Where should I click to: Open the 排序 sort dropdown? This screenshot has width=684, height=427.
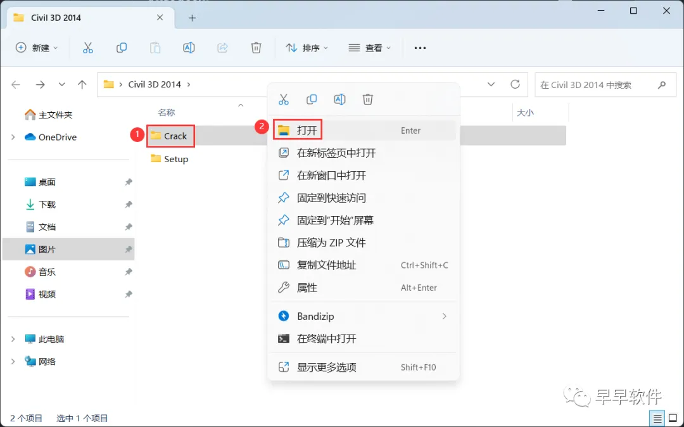[x=307, y=48]
